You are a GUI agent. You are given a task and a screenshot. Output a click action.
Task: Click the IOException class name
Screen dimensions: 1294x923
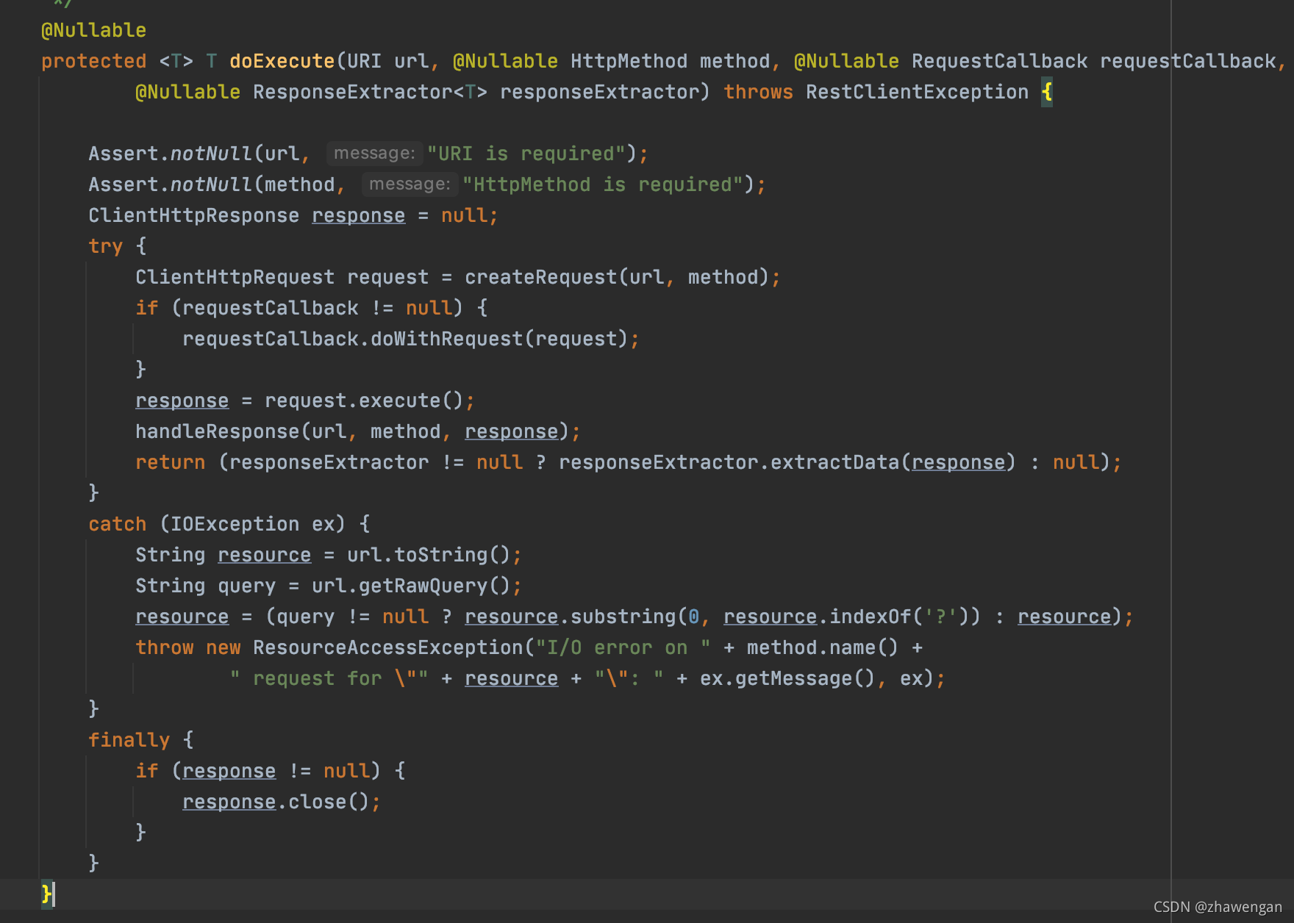[235, 524]
